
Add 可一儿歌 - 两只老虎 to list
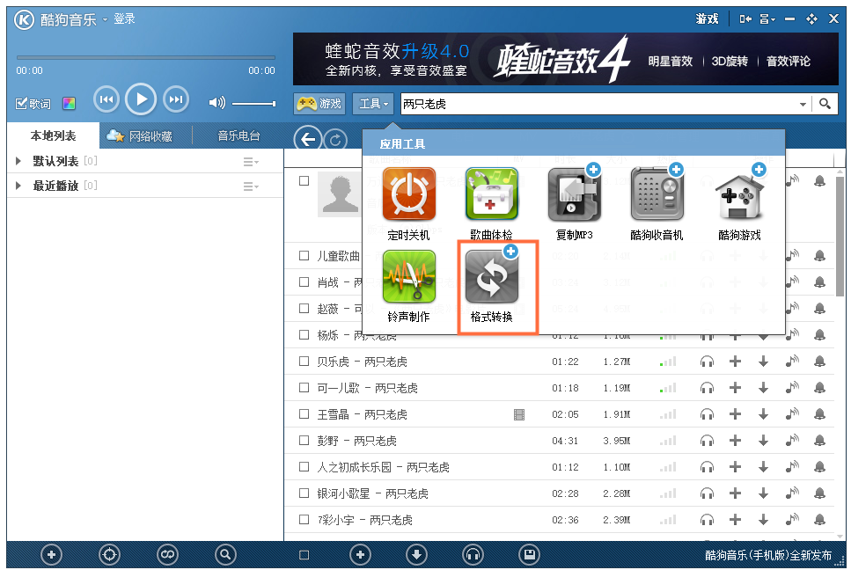tap(735, 388)
